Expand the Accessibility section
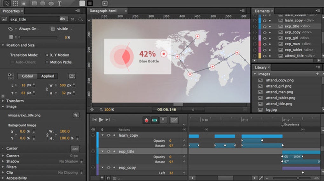Image resolution: width=324 pixels, height=181 pixels. coord(3,178)
